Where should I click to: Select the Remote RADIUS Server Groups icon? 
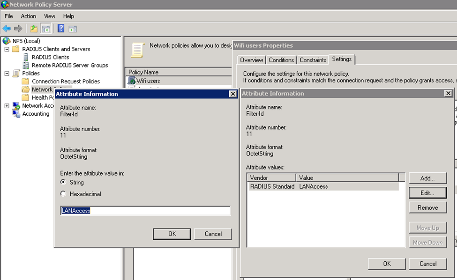click(x=26, y=65)
